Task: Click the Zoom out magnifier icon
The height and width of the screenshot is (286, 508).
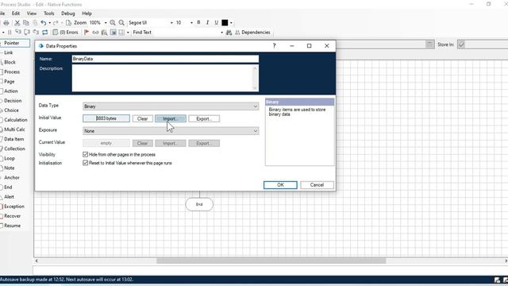Action: coord(121,23)
